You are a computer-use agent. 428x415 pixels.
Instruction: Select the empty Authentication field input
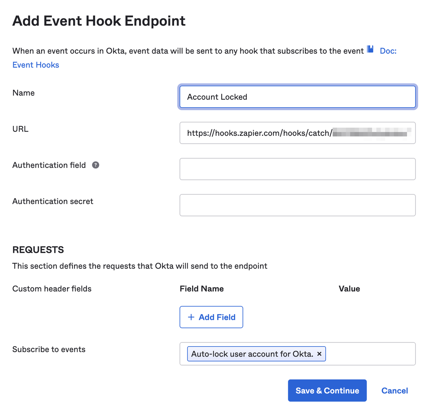pyautogui.click(x=297, y=169)
